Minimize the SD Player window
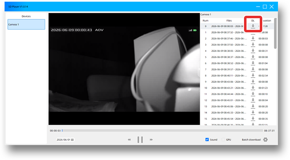Viewport: 290px width, 160px height. [258, 7]
